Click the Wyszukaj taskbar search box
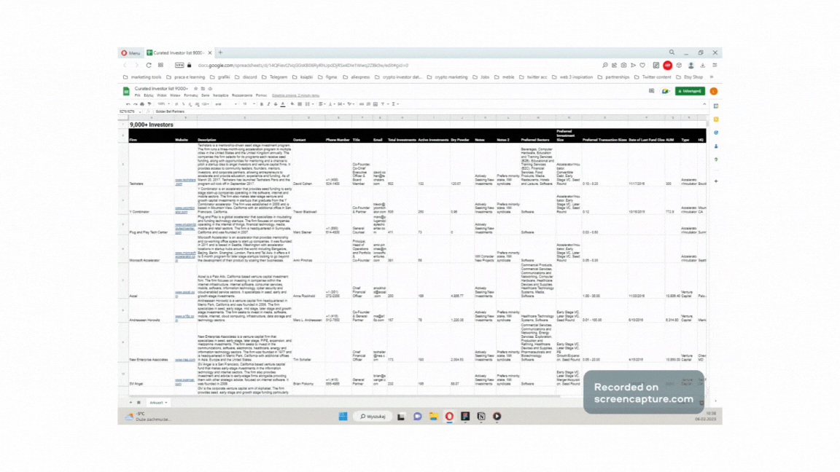This screenshot has height=472, width=840. [x=373, y=417]
